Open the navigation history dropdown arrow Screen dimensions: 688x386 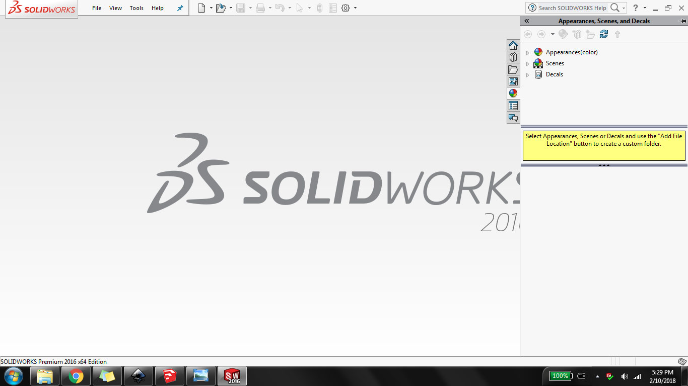point(553,34)
